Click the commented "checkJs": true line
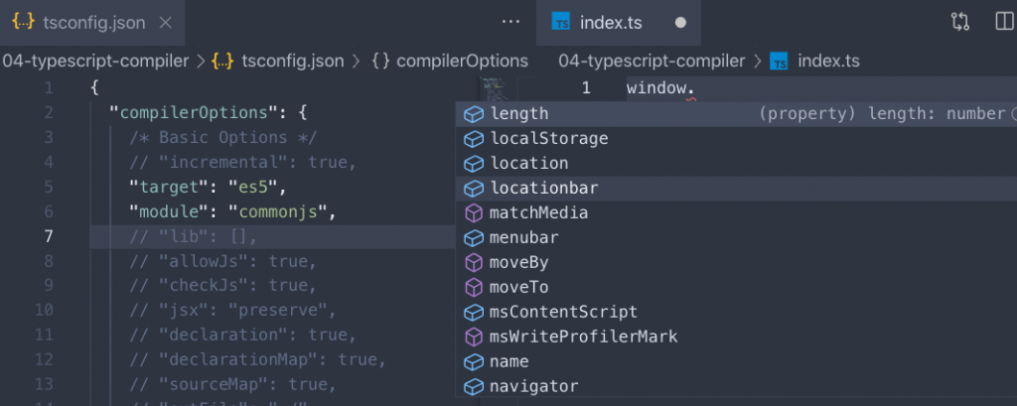This screenshot has height=406, width=1017. click(223, 285)
